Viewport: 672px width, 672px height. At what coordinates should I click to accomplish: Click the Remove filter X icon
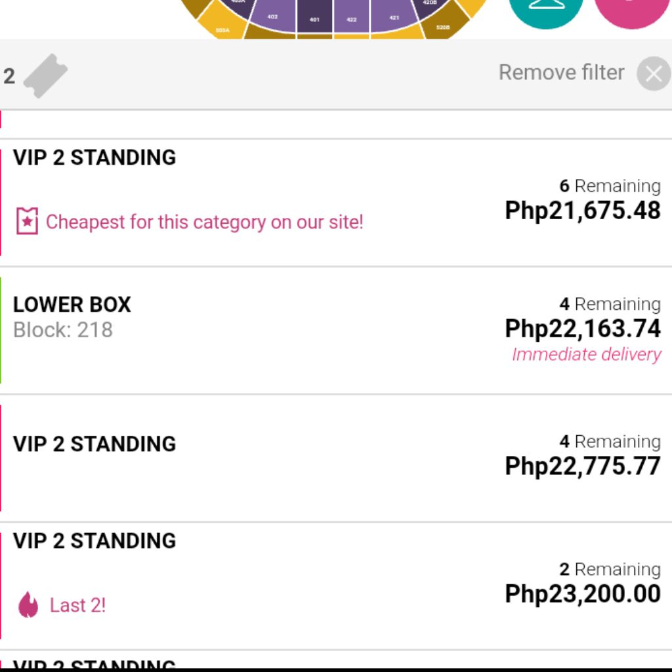(x=654, y=73)
